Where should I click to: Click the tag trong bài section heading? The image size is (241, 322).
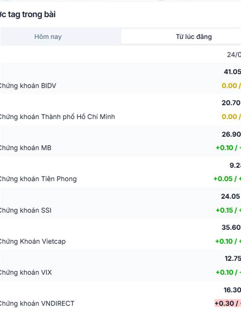click(28, 14)
